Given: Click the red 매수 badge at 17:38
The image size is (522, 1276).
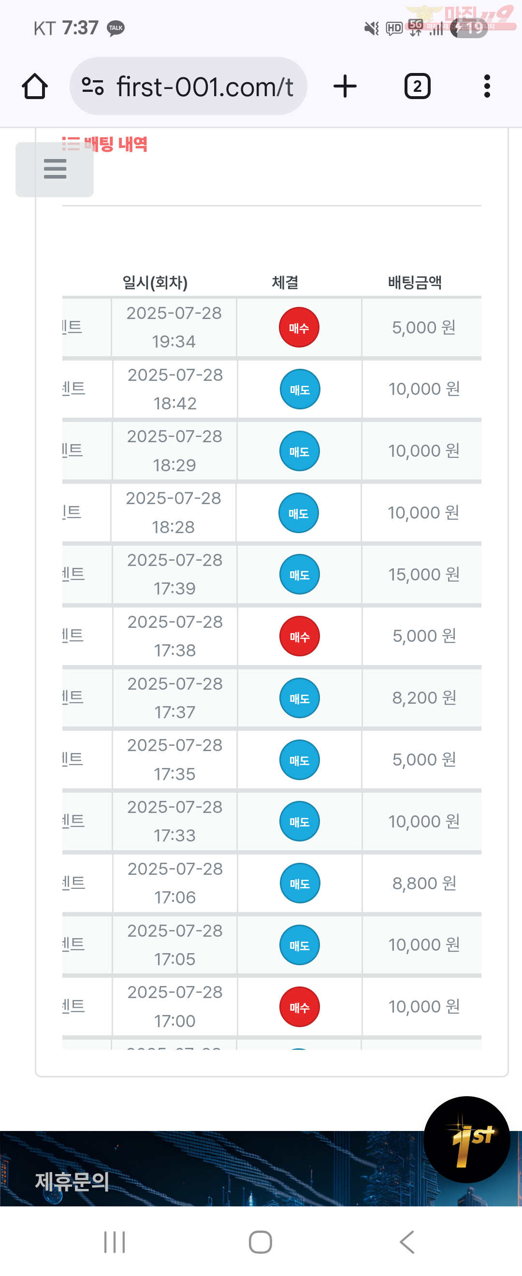Looking at the screenshot, I should coord(299,636).
